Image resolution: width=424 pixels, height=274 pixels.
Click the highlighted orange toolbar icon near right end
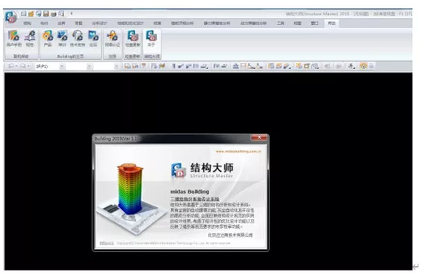click(x=363, y=66)
